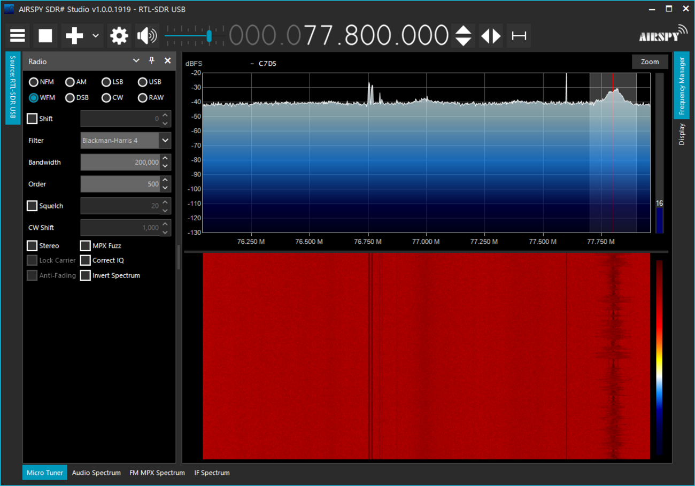This screenshot has width=695, height=486.
Task: Click the 77 MHz digits in the frequency display
Action: click(x=320, y=36)
